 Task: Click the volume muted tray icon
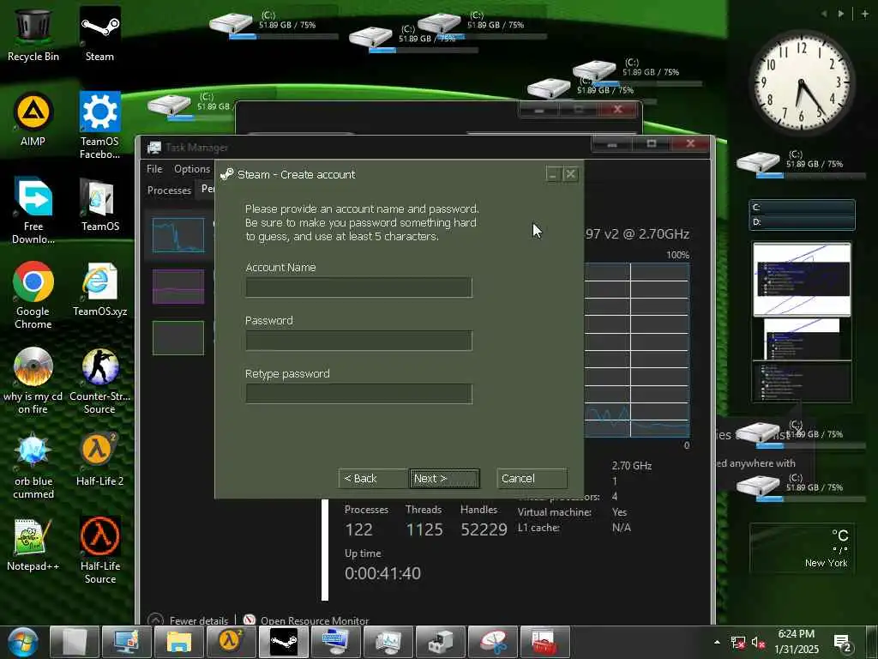click(758, 643)
